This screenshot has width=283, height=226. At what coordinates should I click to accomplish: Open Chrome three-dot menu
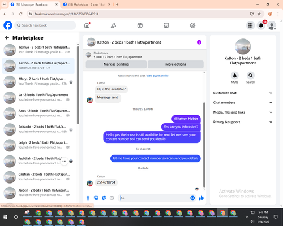point(278,14)
